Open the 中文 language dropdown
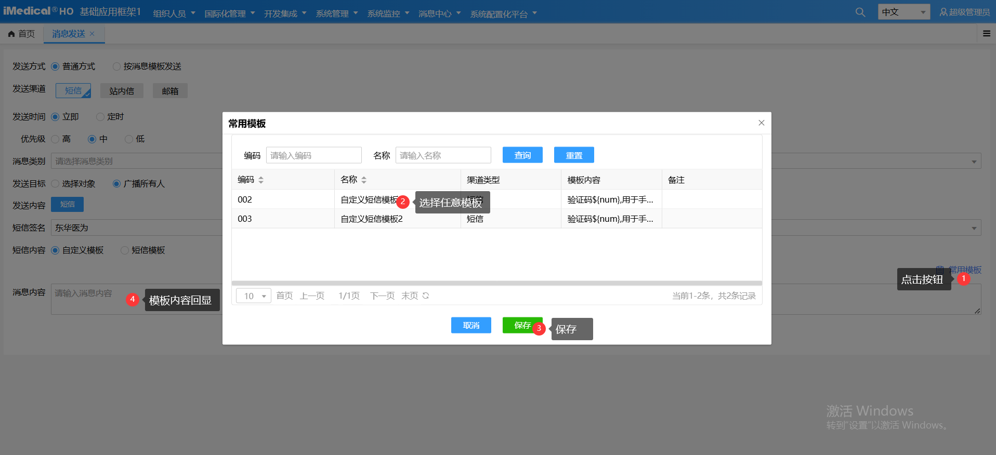 pyautogui.click(x=903, y=12)
